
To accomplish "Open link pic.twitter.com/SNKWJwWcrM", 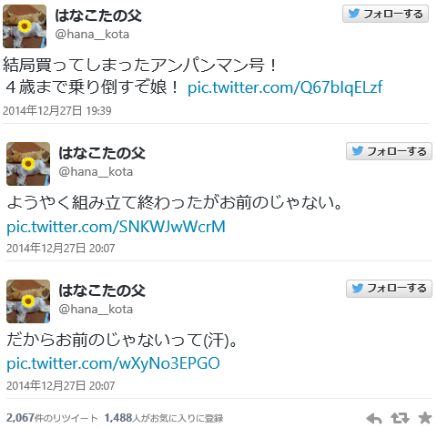I will point(116,227).
